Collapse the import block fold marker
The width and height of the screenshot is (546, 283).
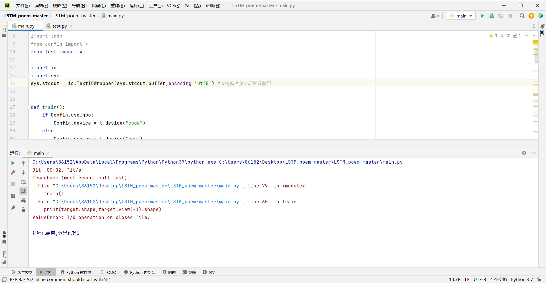(x=28, y=75)
